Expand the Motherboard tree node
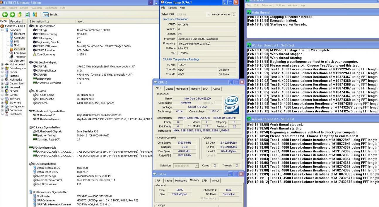379x207 pixels. 3,64
